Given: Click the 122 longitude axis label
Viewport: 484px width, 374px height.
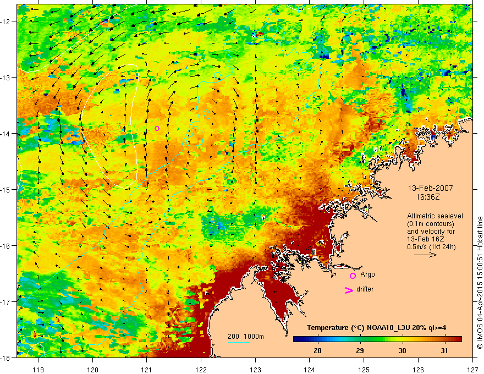Looking at the screenshot, I should 201,370.
